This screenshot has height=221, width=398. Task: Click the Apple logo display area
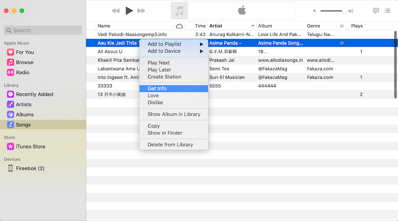[x=242, y=11]
